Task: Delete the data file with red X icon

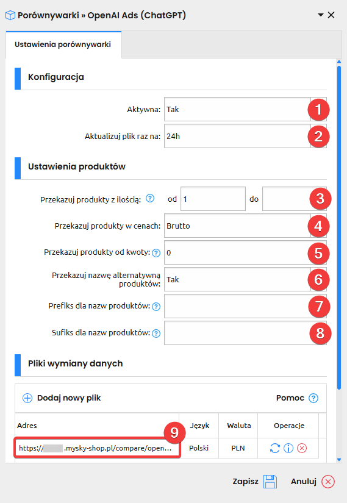Action: tap(302, 448)
